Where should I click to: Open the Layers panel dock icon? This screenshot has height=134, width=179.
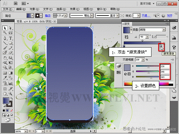point(174,97)
